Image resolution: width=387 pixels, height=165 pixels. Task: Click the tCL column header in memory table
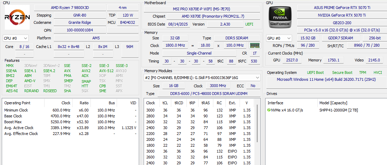coord(165,103)
